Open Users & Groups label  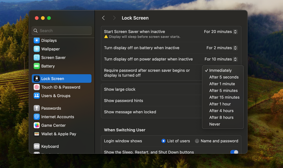click(x=56, y=96)
